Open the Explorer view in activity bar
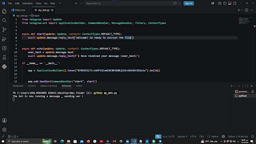The image size is (256, 144). click(x=4, y=11)
